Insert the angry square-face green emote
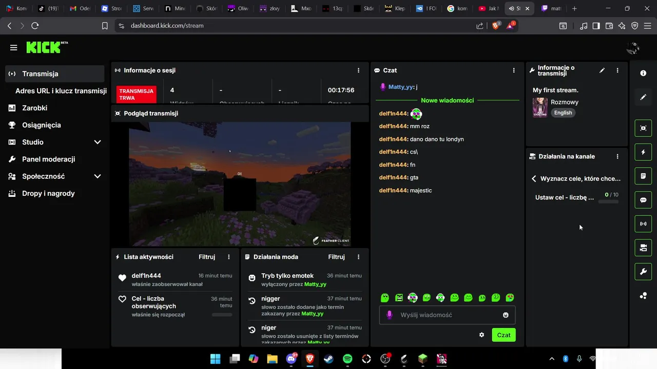 (x=399, y=298)
